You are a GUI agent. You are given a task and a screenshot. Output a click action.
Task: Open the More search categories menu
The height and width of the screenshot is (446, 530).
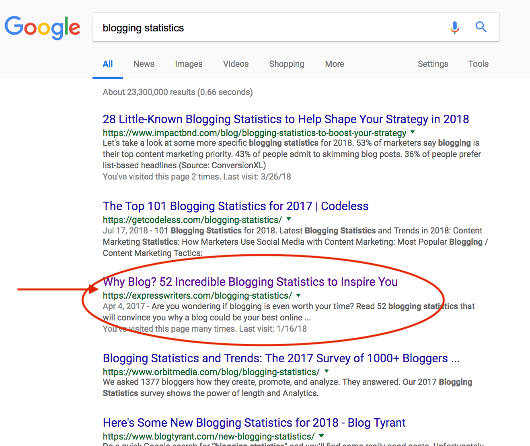pyautogui.click(x=335, y=64)
